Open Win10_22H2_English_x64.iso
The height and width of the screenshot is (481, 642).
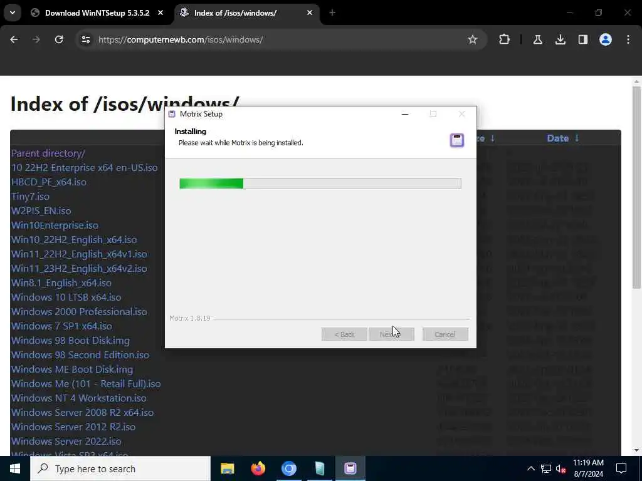coord(74,240)
